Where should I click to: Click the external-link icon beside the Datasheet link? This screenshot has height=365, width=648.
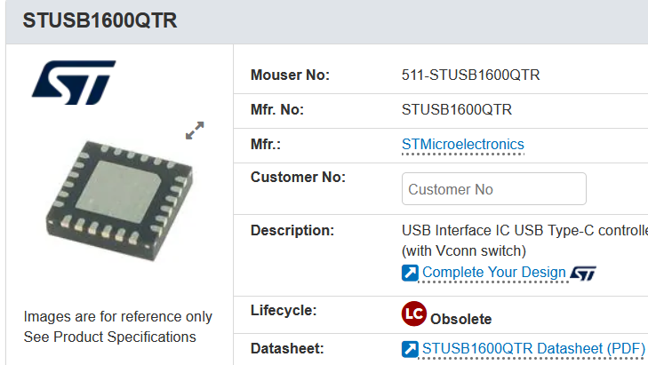(x=410, y=349)
